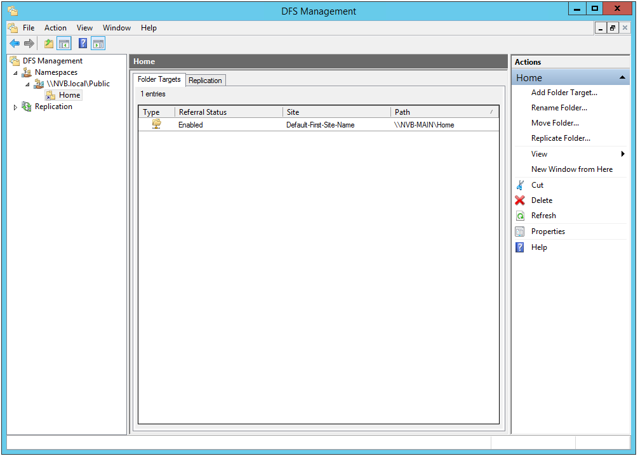Click the red Delete X icon
Image resolution: width=638 pixels, height=456 pixels.
520,200
